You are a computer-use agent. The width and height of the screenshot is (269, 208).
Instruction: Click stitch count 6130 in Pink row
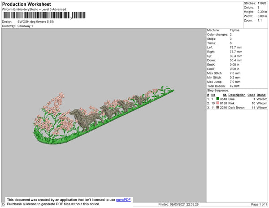[223, 103]
